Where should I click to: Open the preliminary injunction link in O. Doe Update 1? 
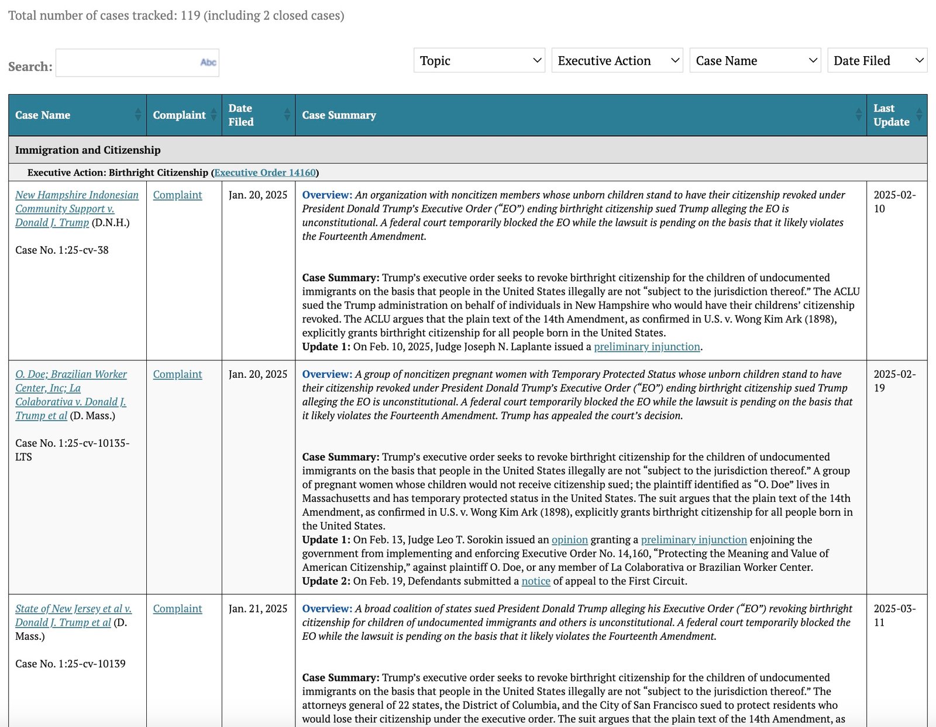coord(694,540)
